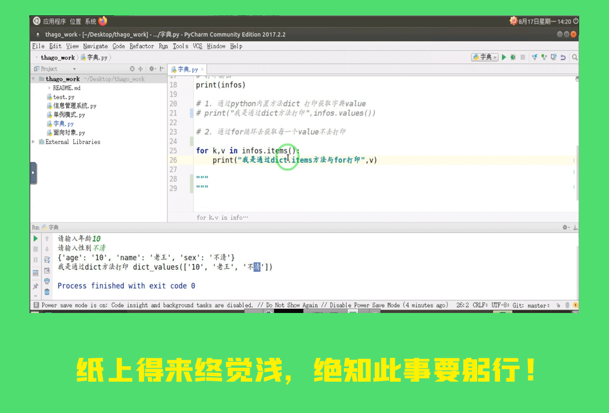The height and width of the screenshot is (413, 609).
Task: Open Search Everywhere magnifier icon
Action: click(x=575, y=57)
